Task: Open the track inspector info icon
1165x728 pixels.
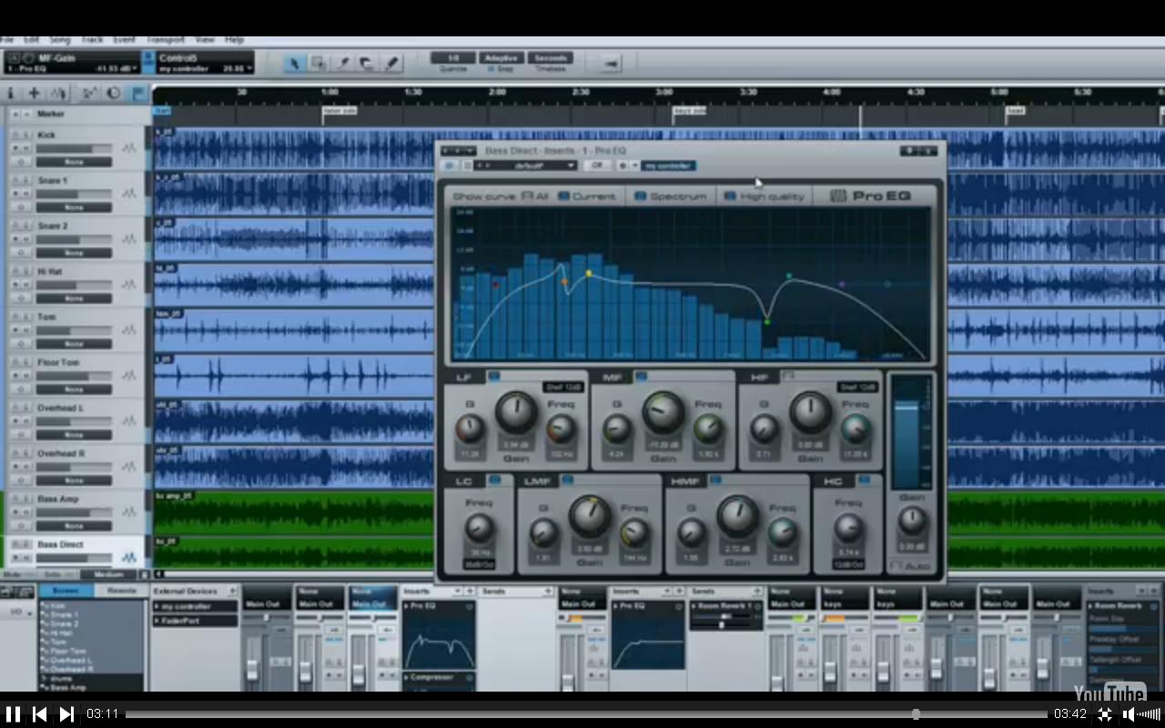Action: (12, 93)
